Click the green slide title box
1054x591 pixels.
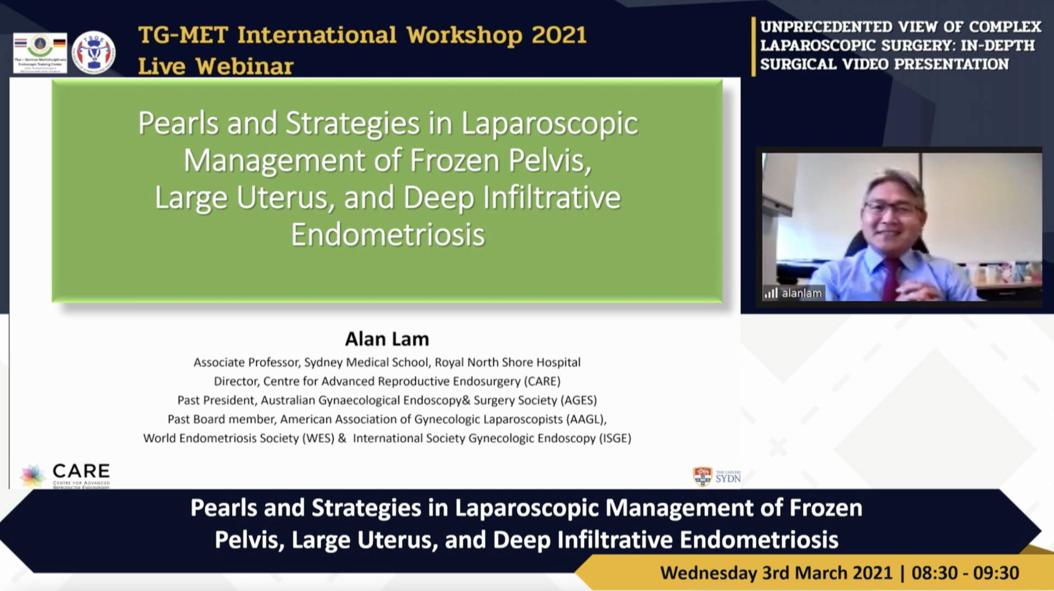387,190
